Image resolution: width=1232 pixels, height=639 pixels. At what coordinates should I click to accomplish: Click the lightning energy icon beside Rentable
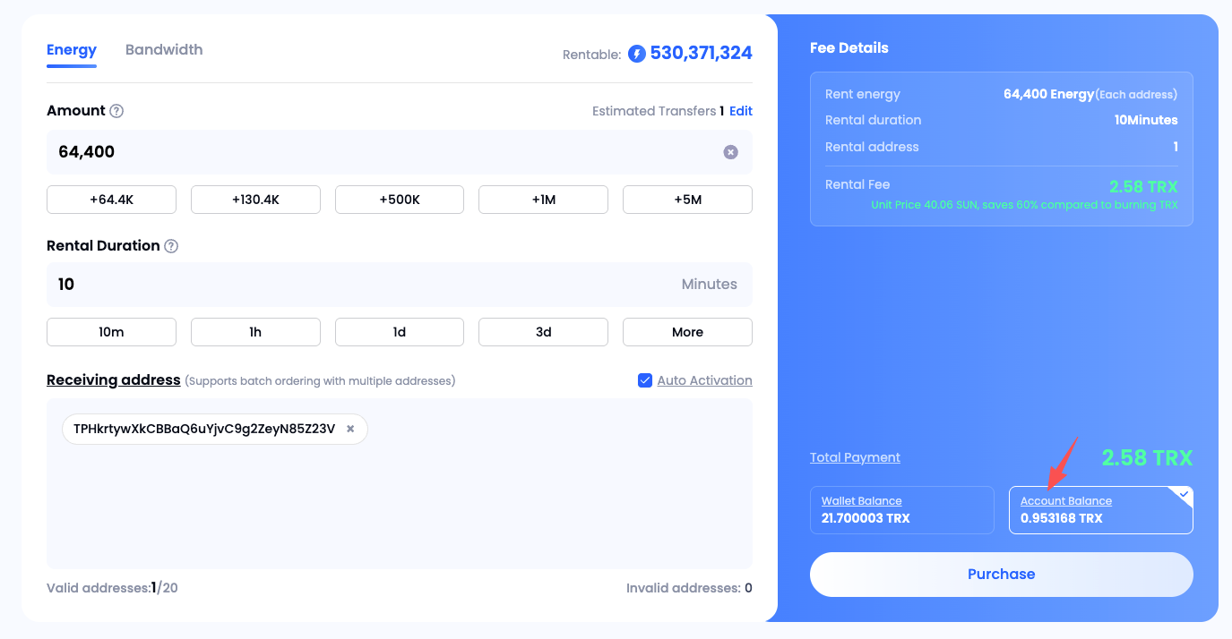tap(637, 54)
